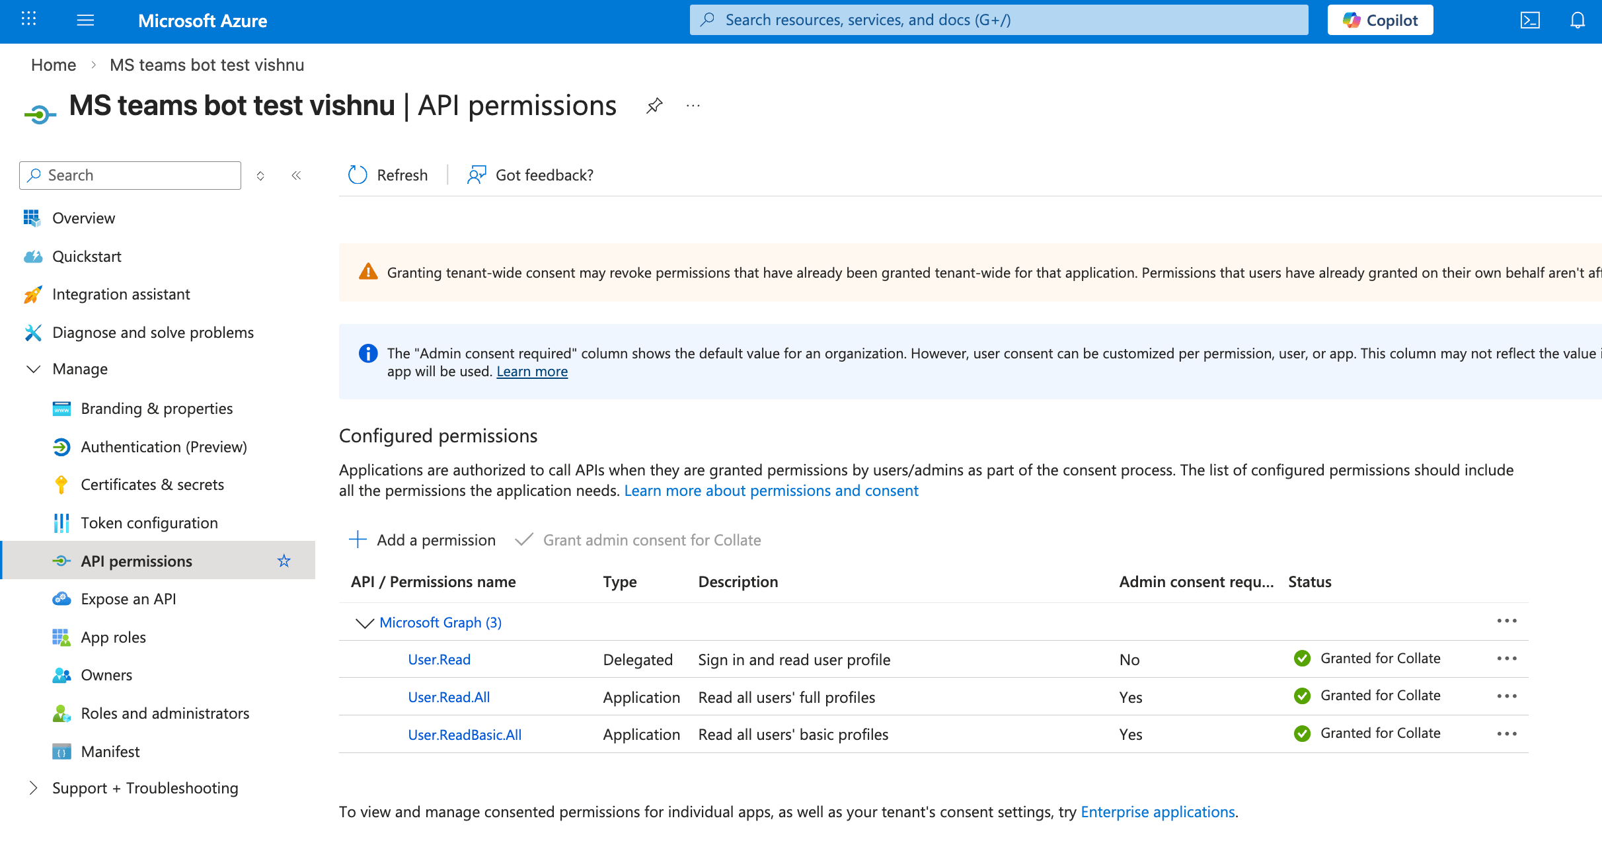
Task: Click the API / Permissions name column header
Action: (433, 582)
